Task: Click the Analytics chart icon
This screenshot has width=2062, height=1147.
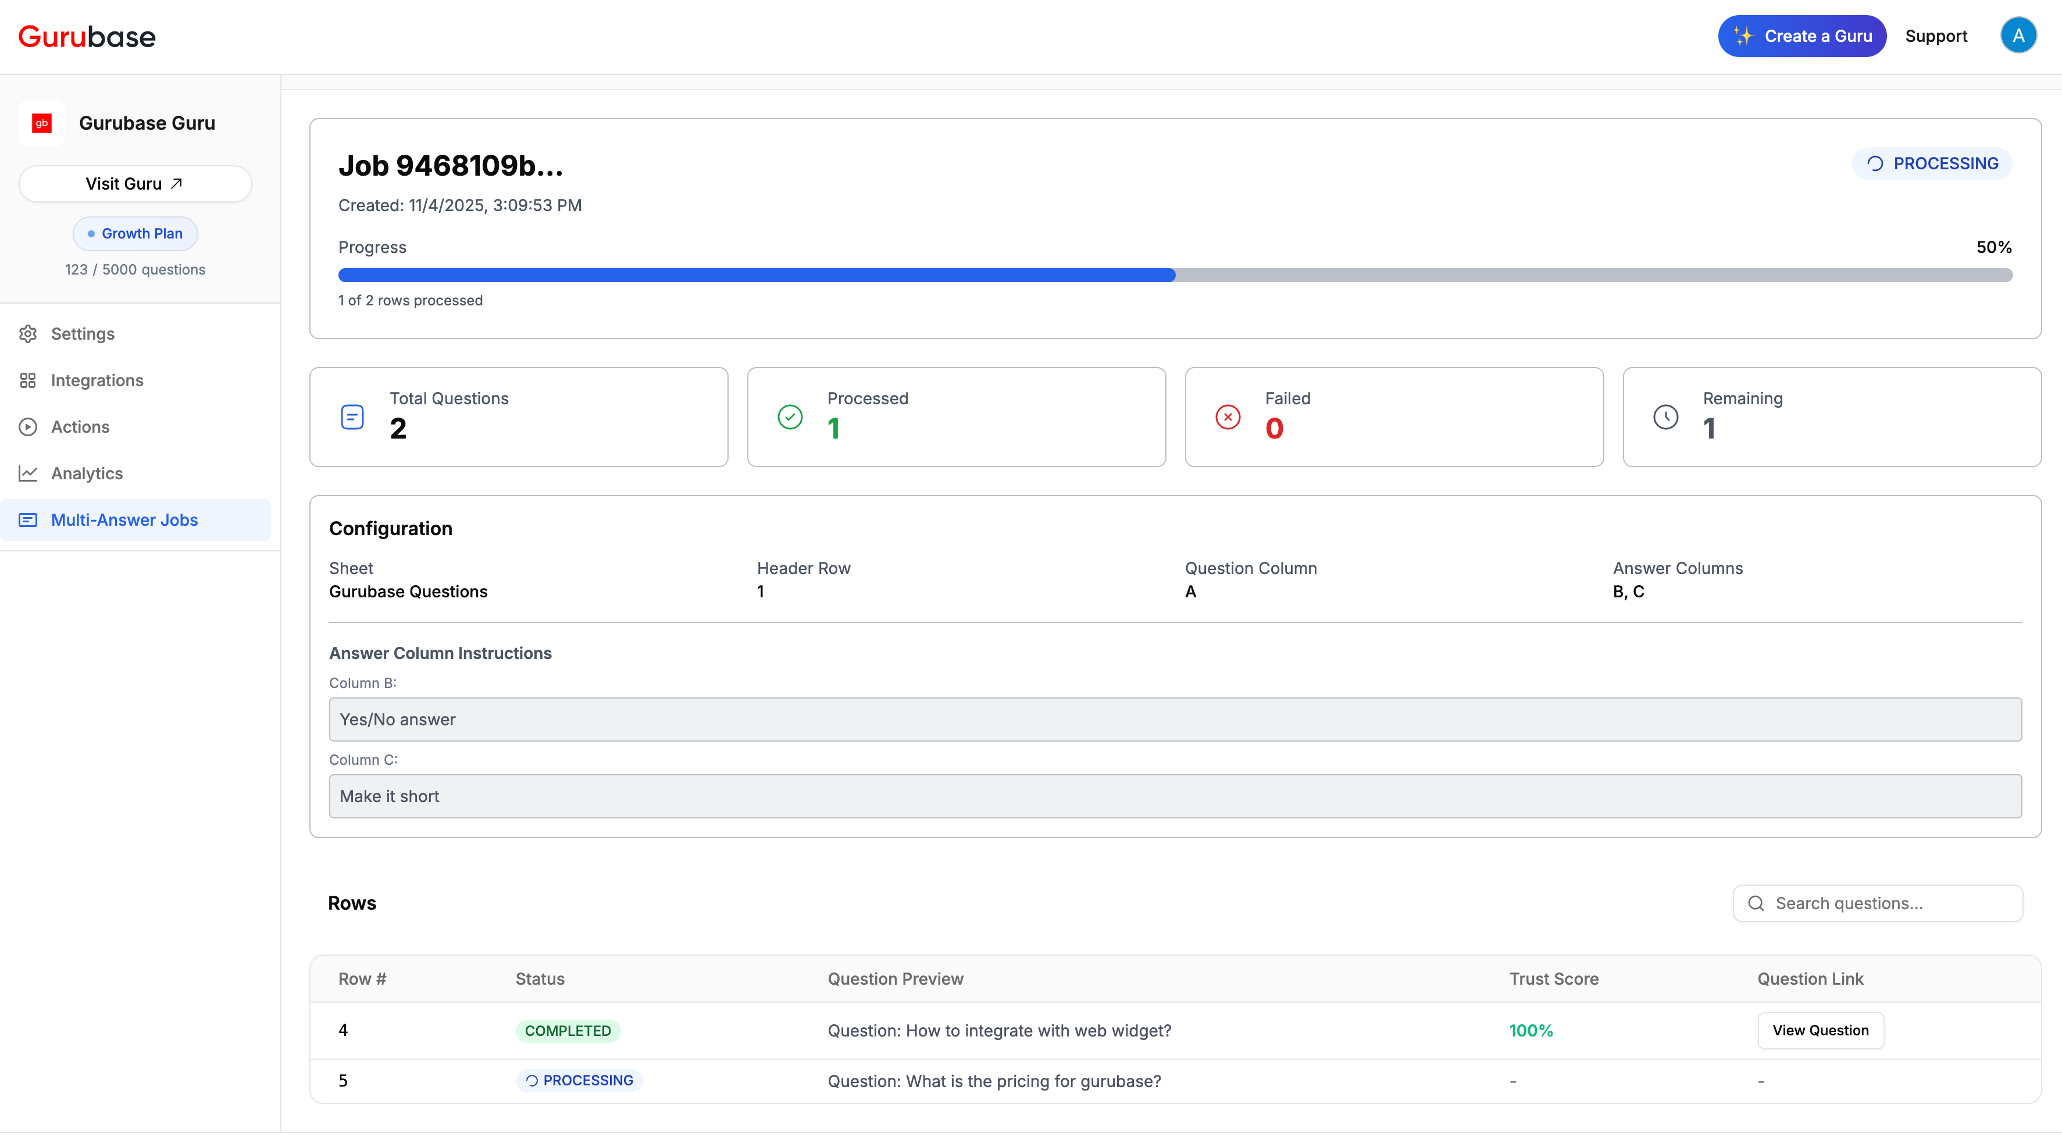Action: point(28,473)
